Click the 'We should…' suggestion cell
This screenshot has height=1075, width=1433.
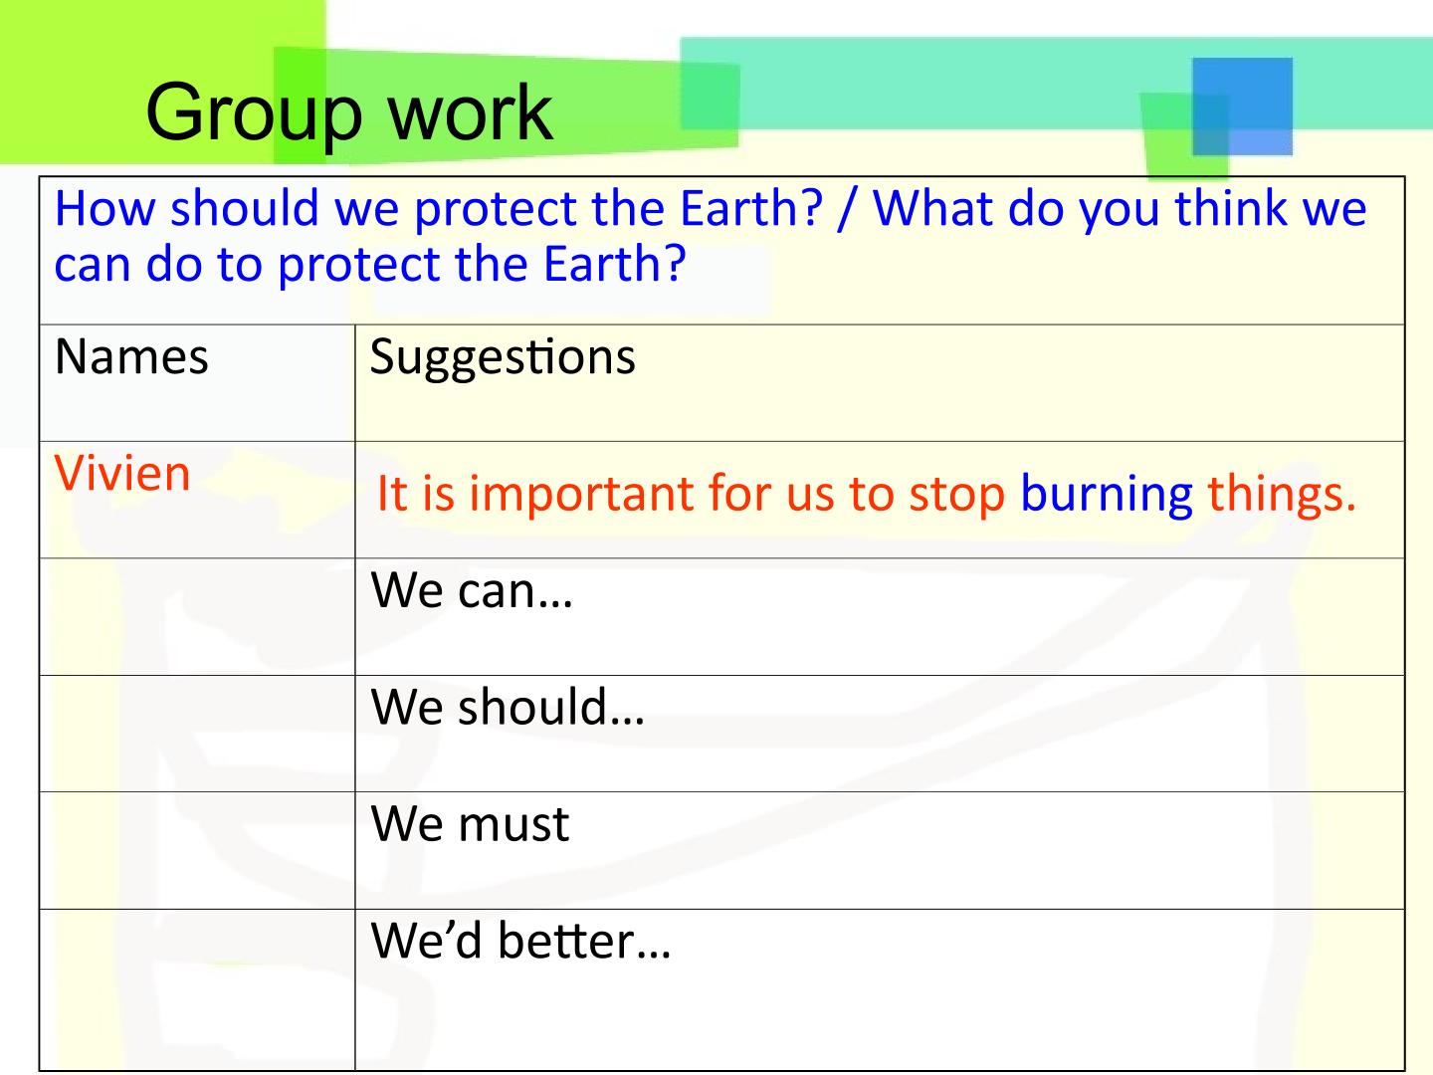point(880,734)
